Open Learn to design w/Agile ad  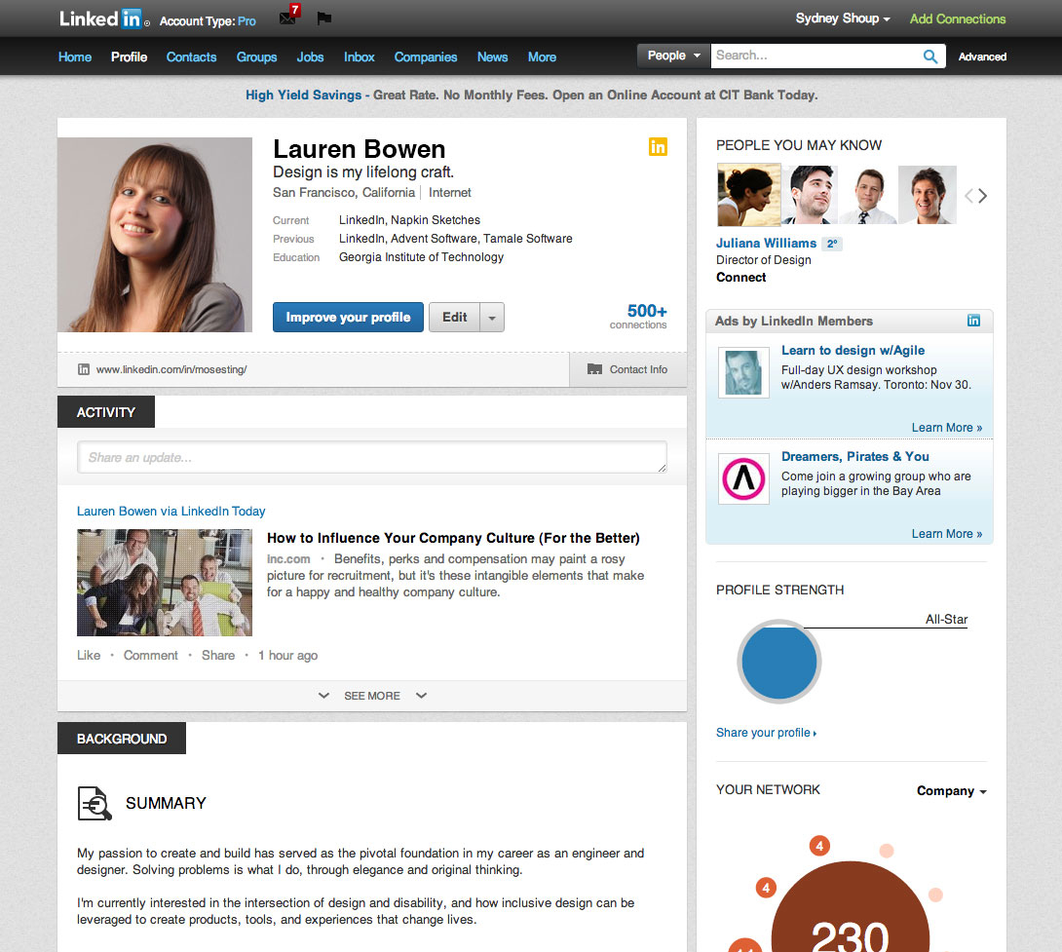(853, 351)
